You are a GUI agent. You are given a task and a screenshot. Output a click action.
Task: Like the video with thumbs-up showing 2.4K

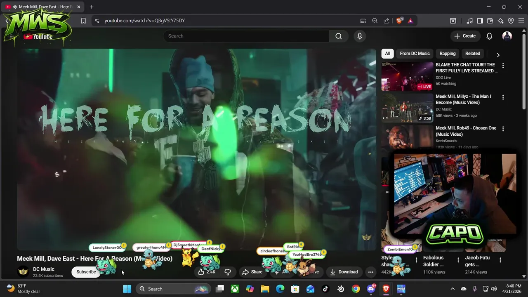coord(207,272)
